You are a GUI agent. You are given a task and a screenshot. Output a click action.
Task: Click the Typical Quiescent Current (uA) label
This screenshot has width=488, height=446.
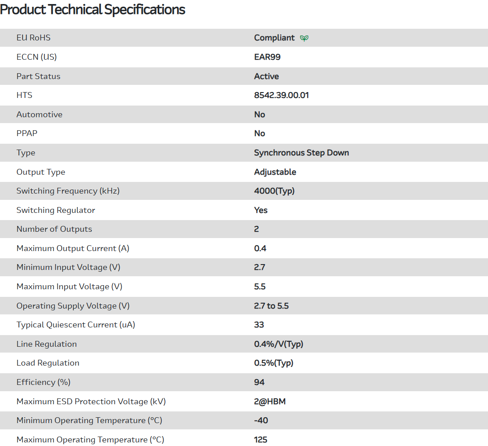[76, 325]
